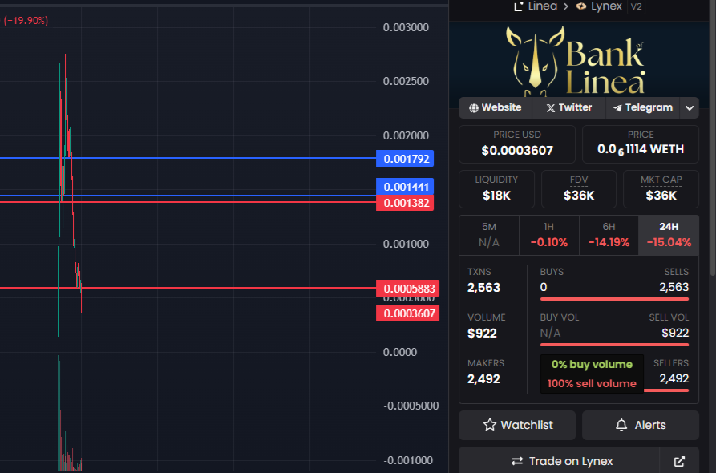Click the MKT CAP $36K box
The height and width of the screenshot is (473, 716).
click(x=661, y=189)
